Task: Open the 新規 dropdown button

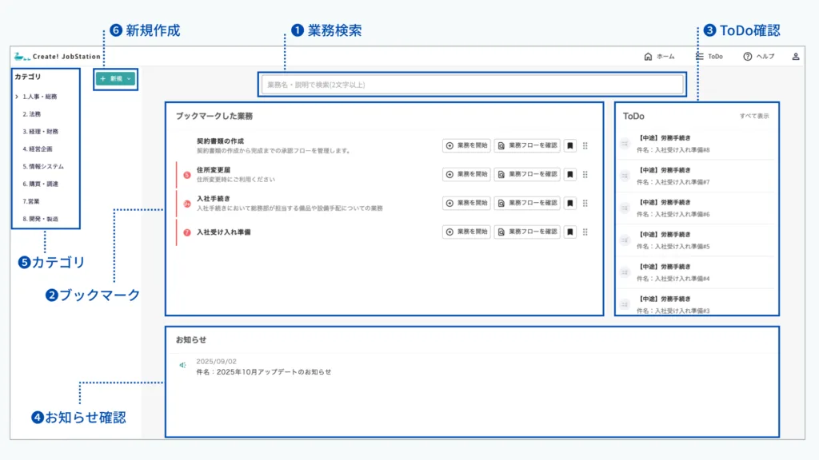Action: pos(115,79)
